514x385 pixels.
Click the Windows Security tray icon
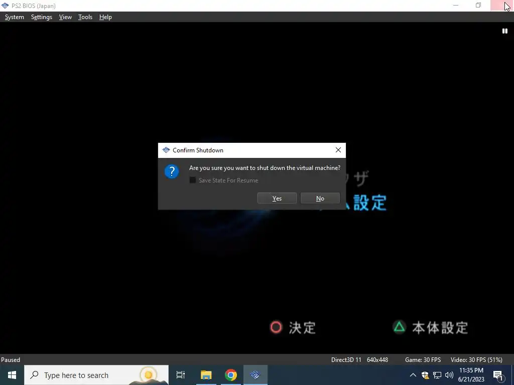pos(425,375)
